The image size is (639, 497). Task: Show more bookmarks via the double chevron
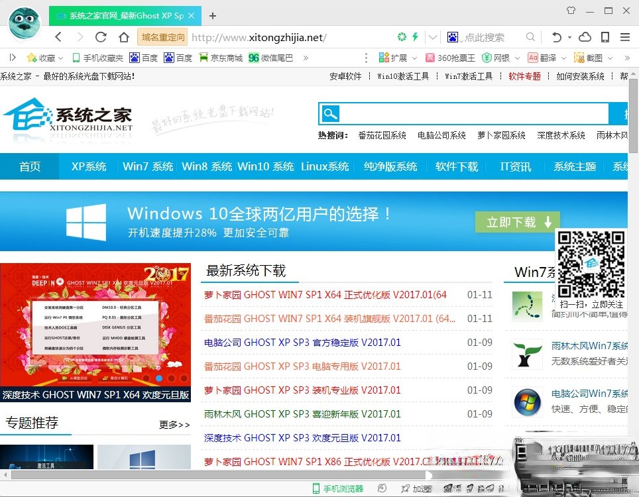[306, 58]
